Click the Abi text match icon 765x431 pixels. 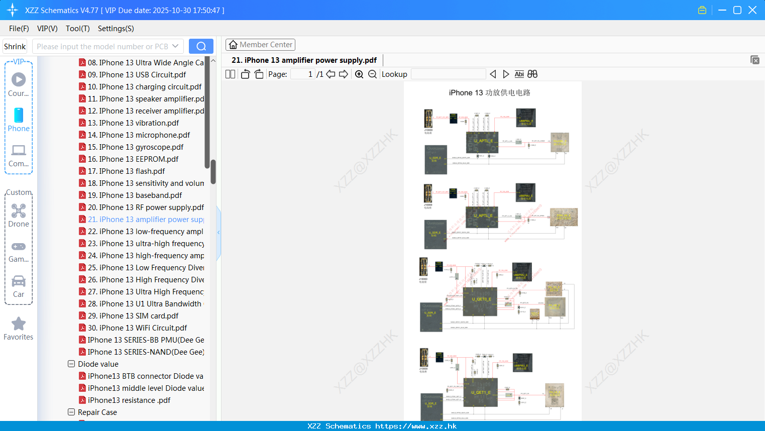point(519,74)
